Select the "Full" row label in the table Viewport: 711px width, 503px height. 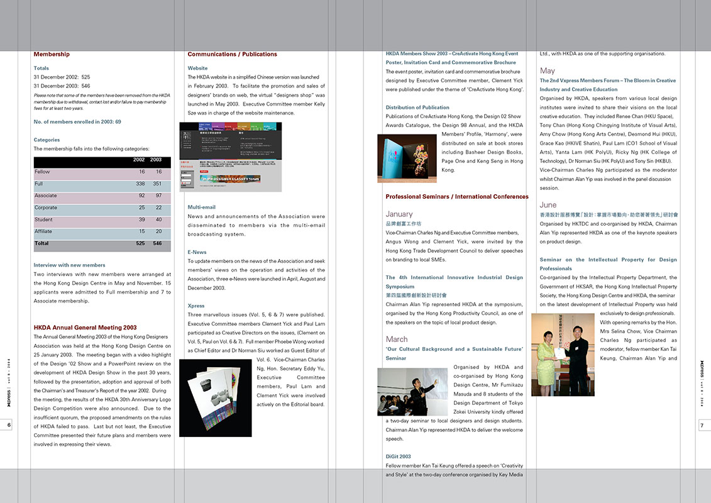point(38,184)
